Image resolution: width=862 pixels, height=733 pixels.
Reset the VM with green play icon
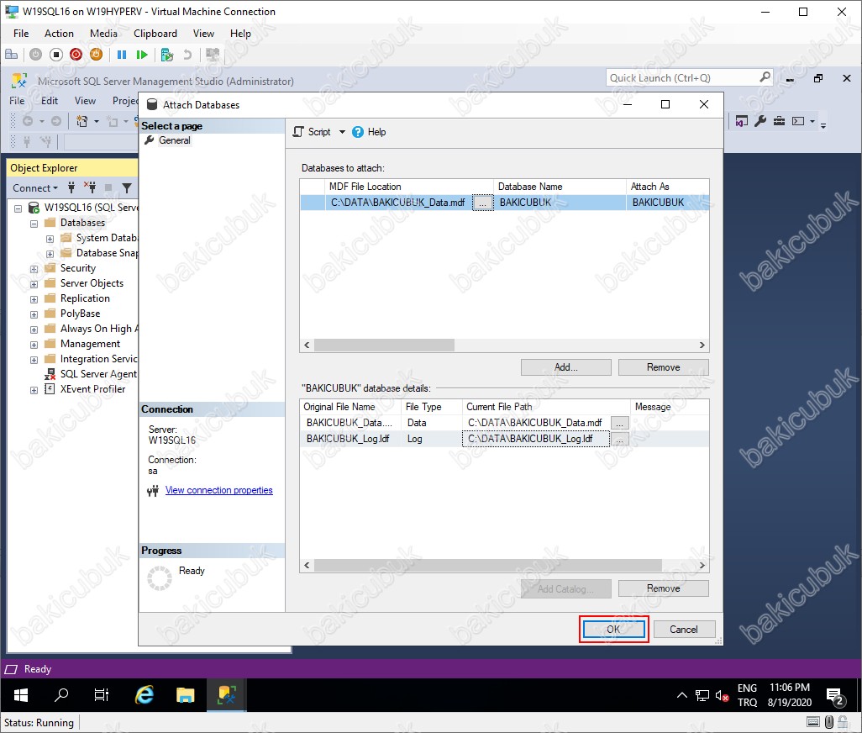[142, 55]
